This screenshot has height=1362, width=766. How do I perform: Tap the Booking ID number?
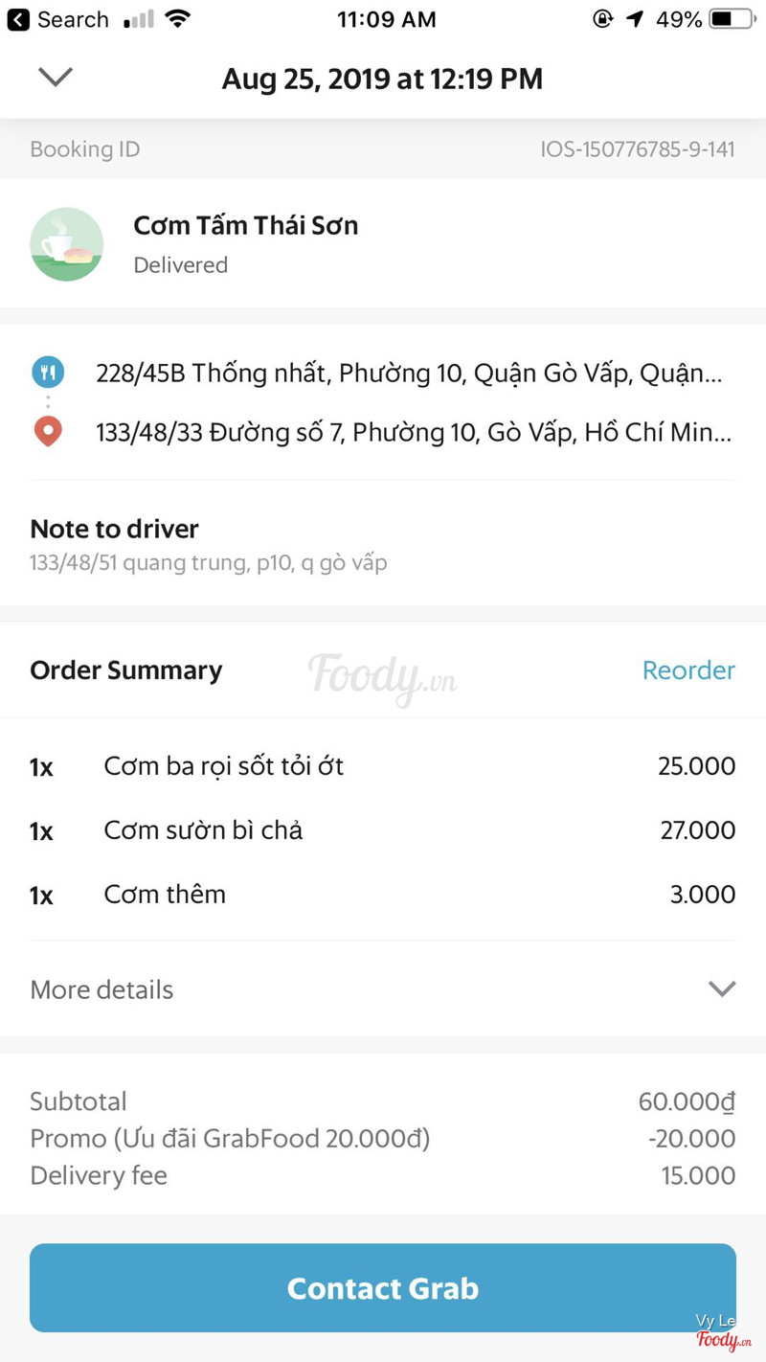(637, 149)
